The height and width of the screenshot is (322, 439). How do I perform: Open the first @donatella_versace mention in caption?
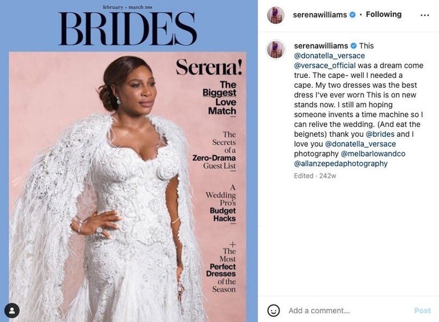[330, 56]
